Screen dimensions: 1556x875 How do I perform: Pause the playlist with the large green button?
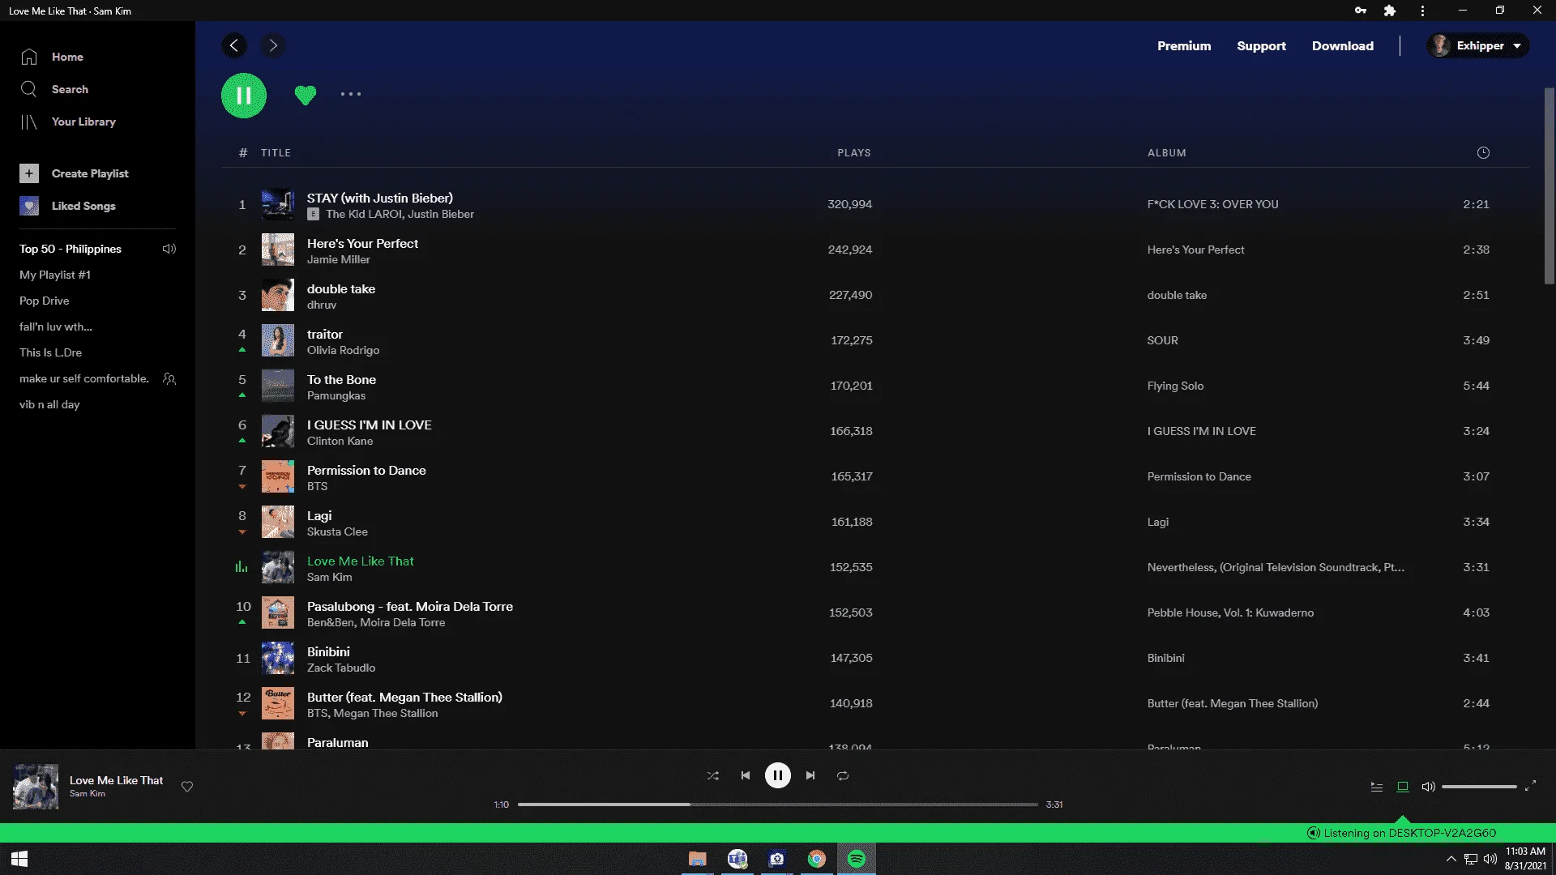pyautogui.click(x=244, y=96)
